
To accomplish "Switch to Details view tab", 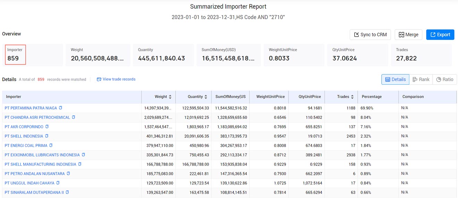I will click(395, 80).
